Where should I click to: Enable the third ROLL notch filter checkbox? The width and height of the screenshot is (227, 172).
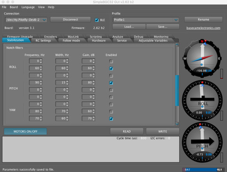click(x=111, y=76)
